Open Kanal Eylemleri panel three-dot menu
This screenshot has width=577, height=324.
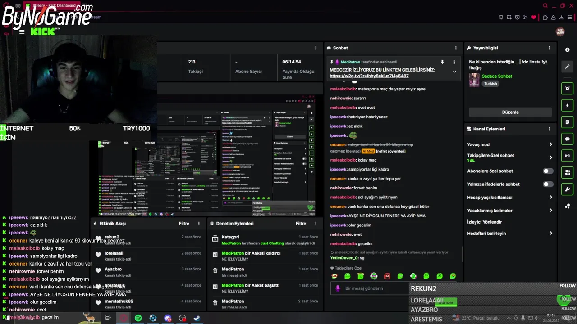[x=549, y=129]
